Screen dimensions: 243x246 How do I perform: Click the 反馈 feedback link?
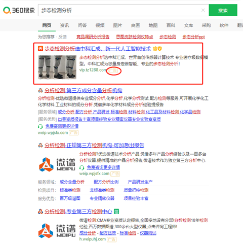click(x=62, y=37)
